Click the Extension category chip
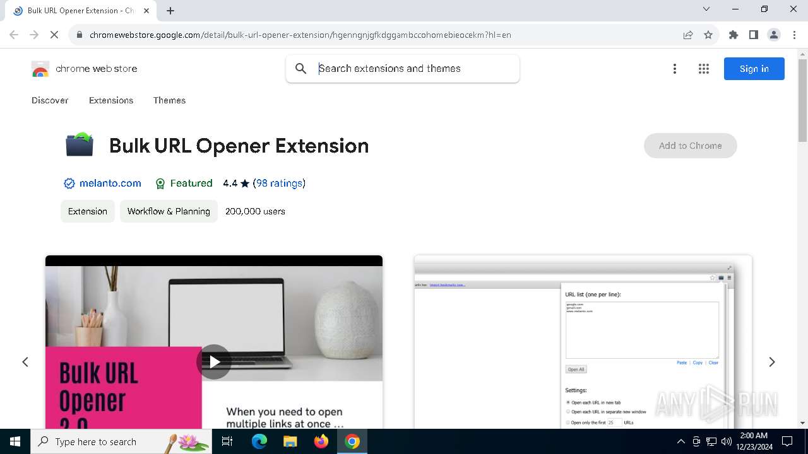This screenshot has height=454, width=808. (x=88, y=211)
